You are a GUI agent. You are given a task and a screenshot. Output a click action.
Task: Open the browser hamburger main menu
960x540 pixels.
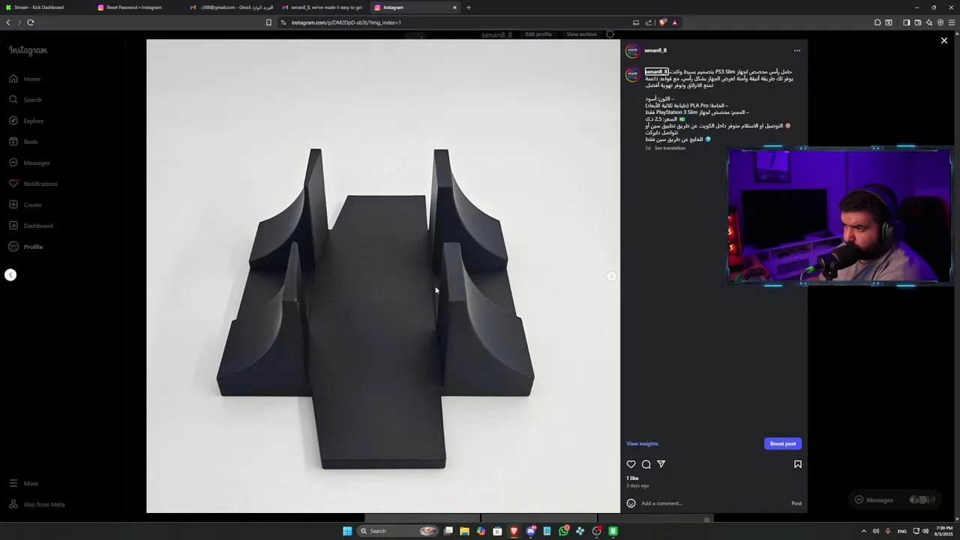coord(952,22)
